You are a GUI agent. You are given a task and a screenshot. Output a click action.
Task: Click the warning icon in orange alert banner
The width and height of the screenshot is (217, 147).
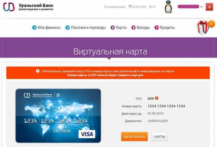(38, 71)
